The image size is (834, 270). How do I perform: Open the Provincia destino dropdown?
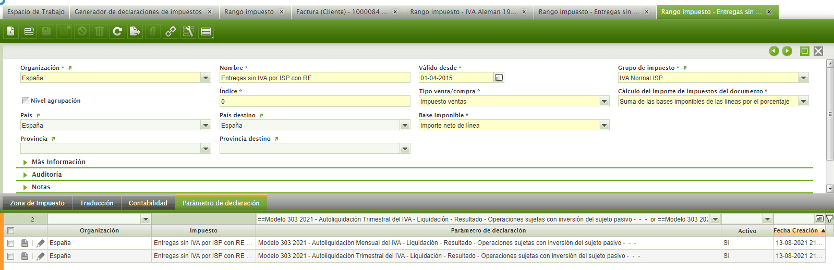click(405, 149)
